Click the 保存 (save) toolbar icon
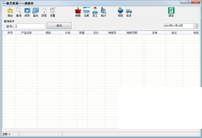The image size is (202, 138). tap(27, 12)
